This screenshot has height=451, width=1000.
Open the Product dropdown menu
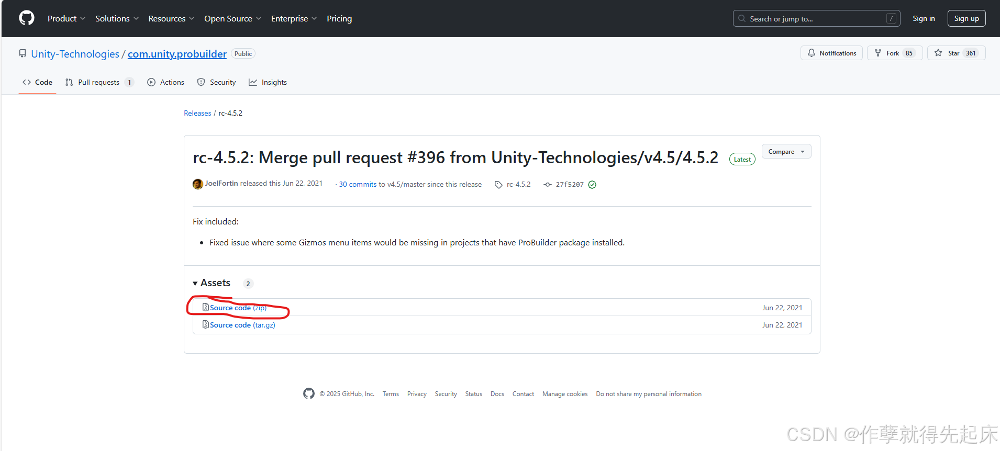[66, 18]
